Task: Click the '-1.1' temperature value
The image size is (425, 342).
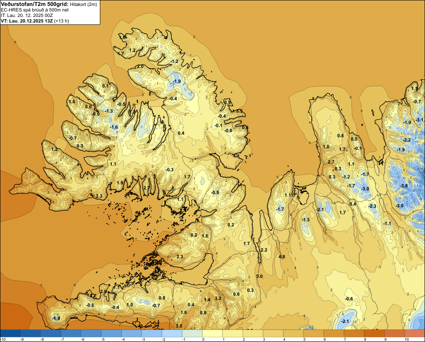Action: [x=387, y=223]
